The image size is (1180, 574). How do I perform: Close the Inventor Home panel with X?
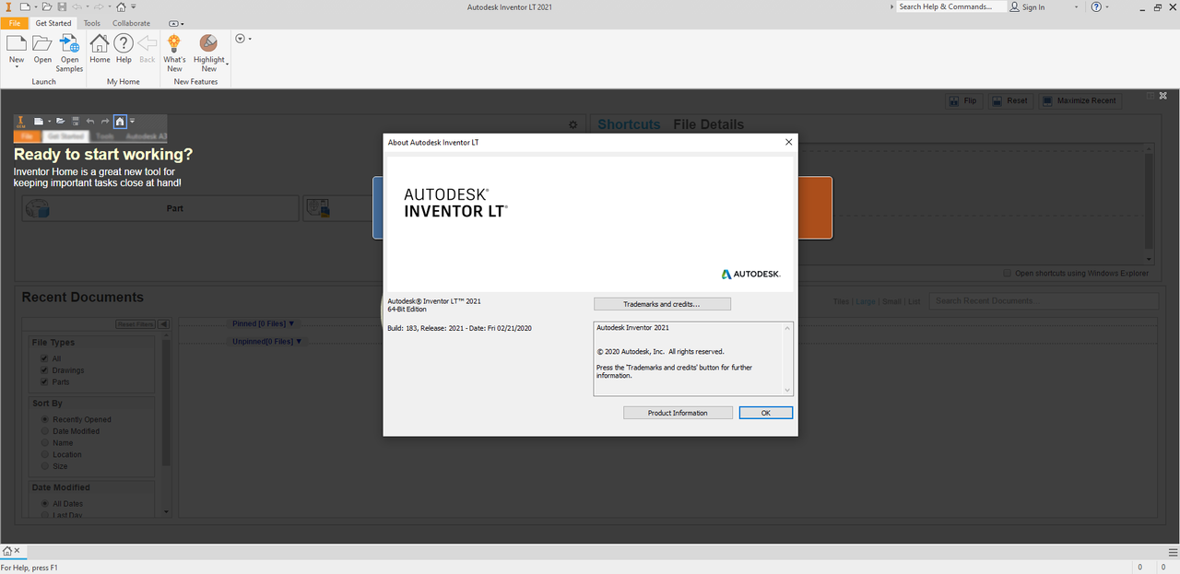(x=1164, y=96)
